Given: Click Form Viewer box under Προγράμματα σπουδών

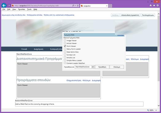Looking at the screenshot, I should [58, 90].
